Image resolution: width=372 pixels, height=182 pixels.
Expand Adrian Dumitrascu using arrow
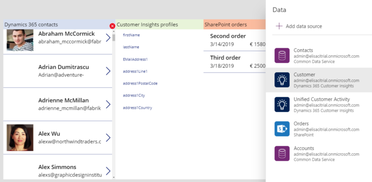pos(108,71)
